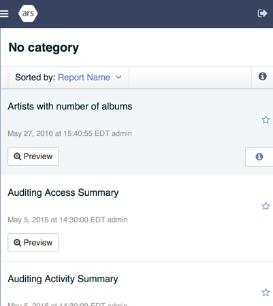Click the No category heading
The width and height of the screenshot is (273, 306).
(x=44, y=48)
